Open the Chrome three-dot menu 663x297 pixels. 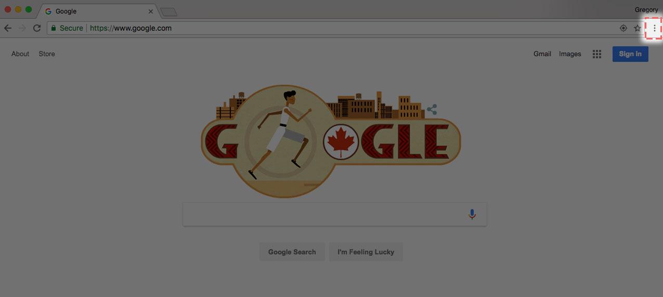coord(654,28)
